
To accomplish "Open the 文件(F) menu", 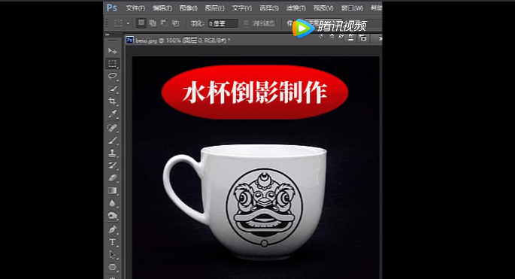I will pos(135,8).
